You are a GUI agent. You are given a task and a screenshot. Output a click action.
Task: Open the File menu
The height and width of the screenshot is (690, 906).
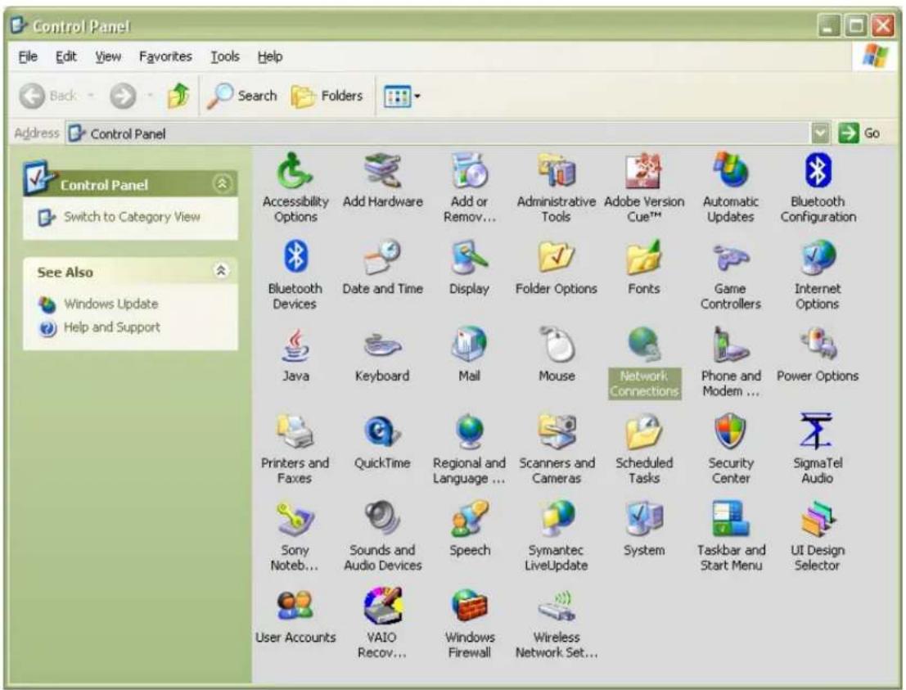(x=28, y=56)
